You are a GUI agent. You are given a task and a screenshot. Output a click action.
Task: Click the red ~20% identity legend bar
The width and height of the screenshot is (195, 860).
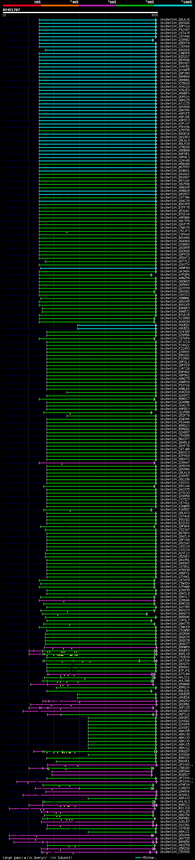(22, 5)
